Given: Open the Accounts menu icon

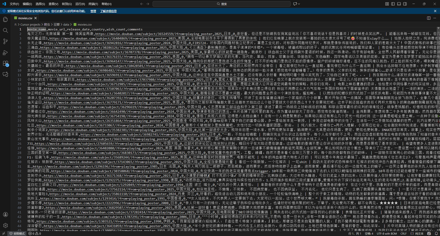Looking at the screenshot, I should tap(5, 215).
